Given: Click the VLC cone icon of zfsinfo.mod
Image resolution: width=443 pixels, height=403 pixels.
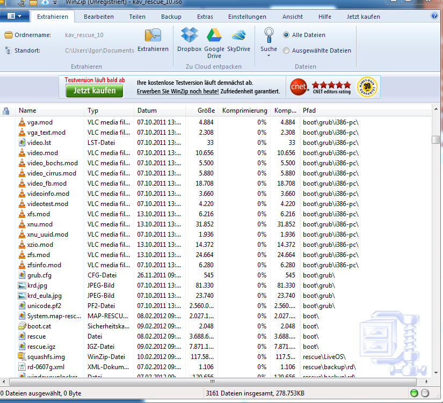Looking at the screenshot, I should click(x=22, y=265).
